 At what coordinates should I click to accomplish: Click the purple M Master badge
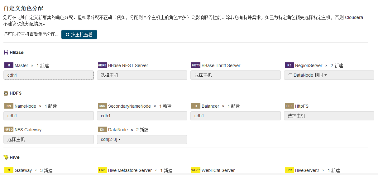coord(9,65)
